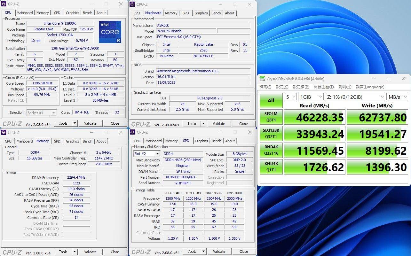The image size is (411, 256).
Task: Open Tools dropdown arrow in Mainboard window
Action: (203, 124)
